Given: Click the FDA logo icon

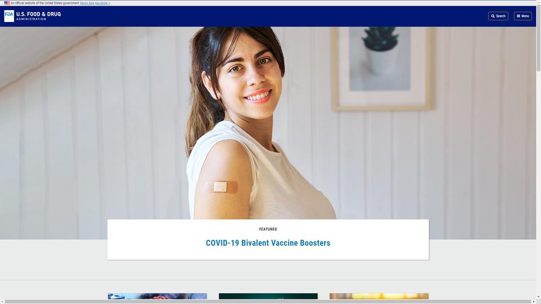Looking at the screenshot, I should (9, 16).
